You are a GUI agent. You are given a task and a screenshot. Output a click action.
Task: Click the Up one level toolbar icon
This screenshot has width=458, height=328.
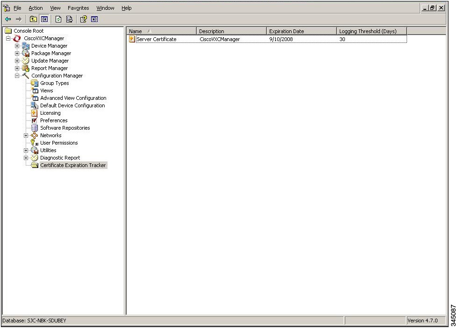(x=33, y=19)
